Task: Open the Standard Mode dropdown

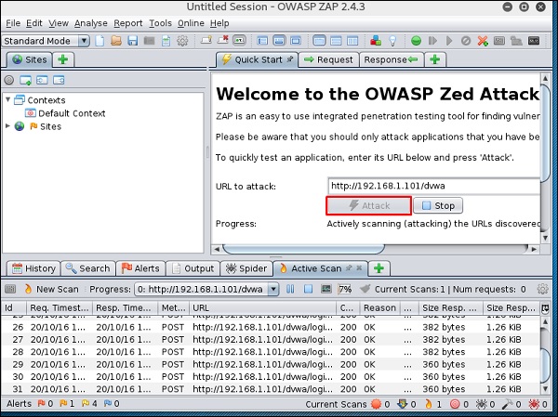Action: 46,41
